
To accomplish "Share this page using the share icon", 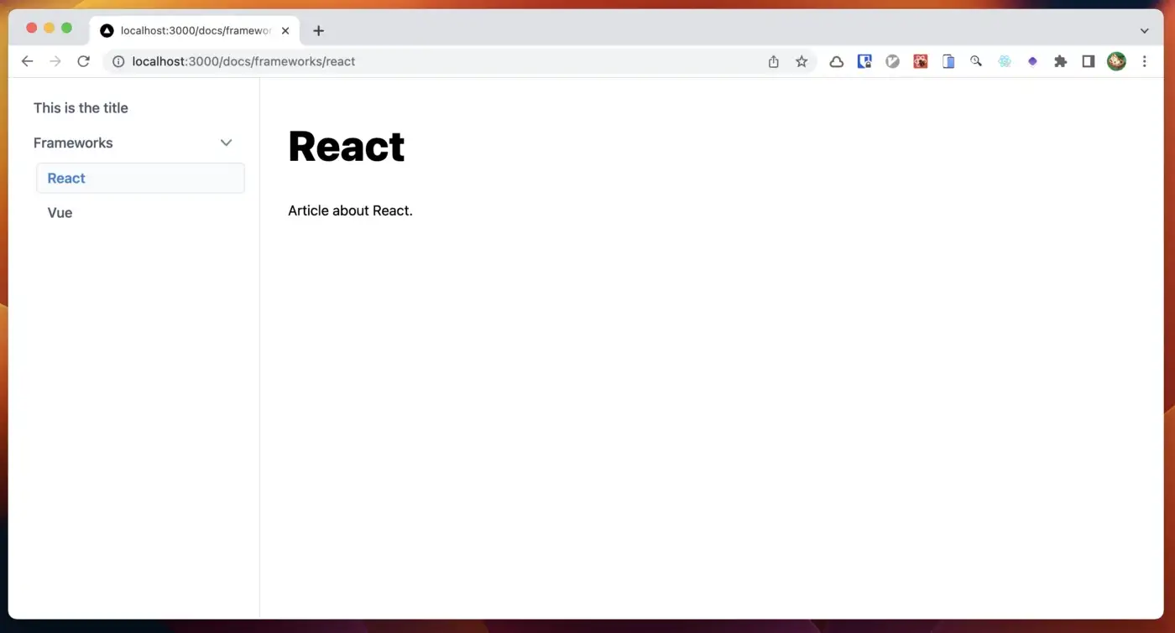I will (x=774, y=61).
